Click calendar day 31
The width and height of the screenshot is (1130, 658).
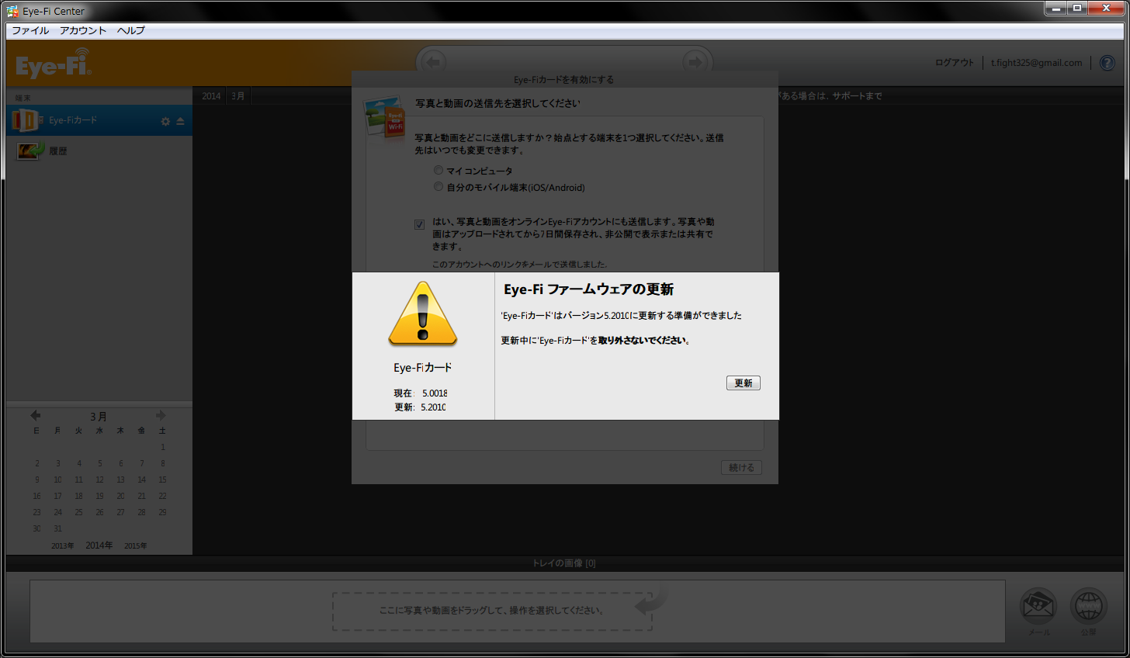[x=57, y=528]
